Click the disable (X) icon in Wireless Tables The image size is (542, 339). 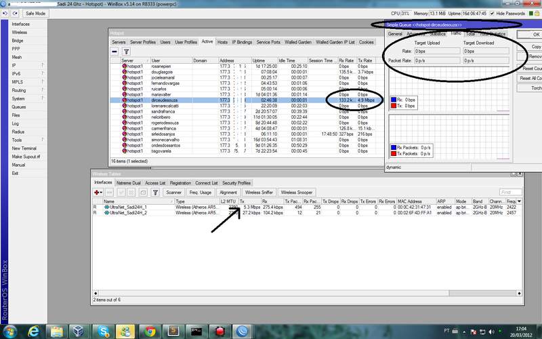pos(131,193)
